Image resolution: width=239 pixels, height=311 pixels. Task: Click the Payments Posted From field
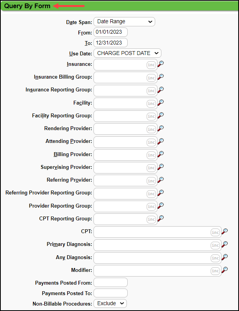coord(111,283)
